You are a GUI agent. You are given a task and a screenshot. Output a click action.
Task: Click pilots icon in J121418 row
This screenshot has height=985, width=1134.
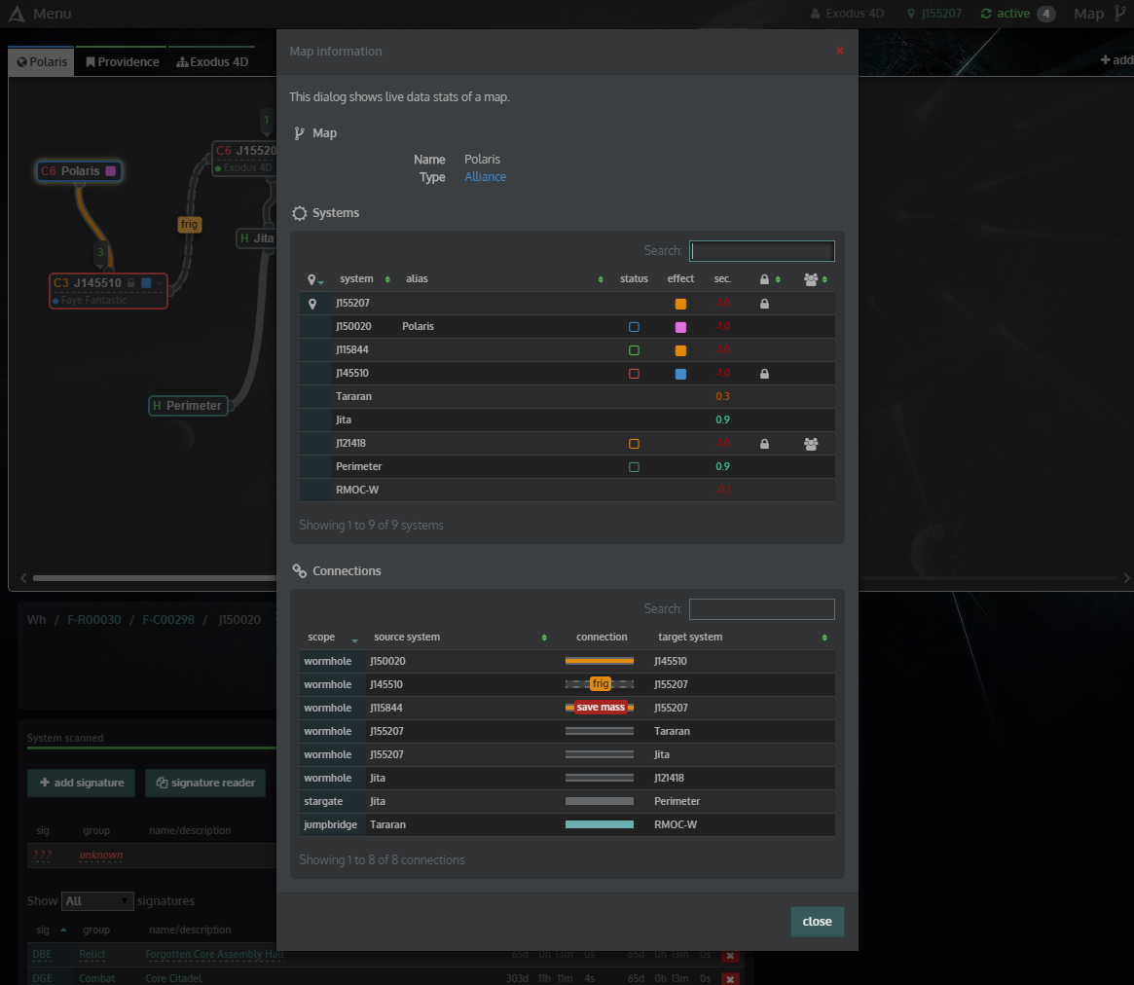click(811, 444)
